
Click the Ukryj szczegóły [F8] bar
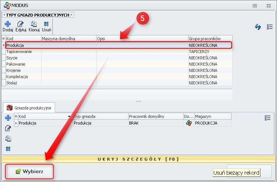(x=138, y=159)
